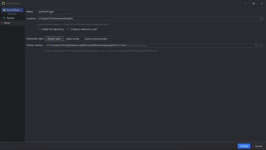Screen dimensions: 266x150
Task: Click the Python icon beside Pure Python
Action: pyautogui.click(x=4, y=10)
